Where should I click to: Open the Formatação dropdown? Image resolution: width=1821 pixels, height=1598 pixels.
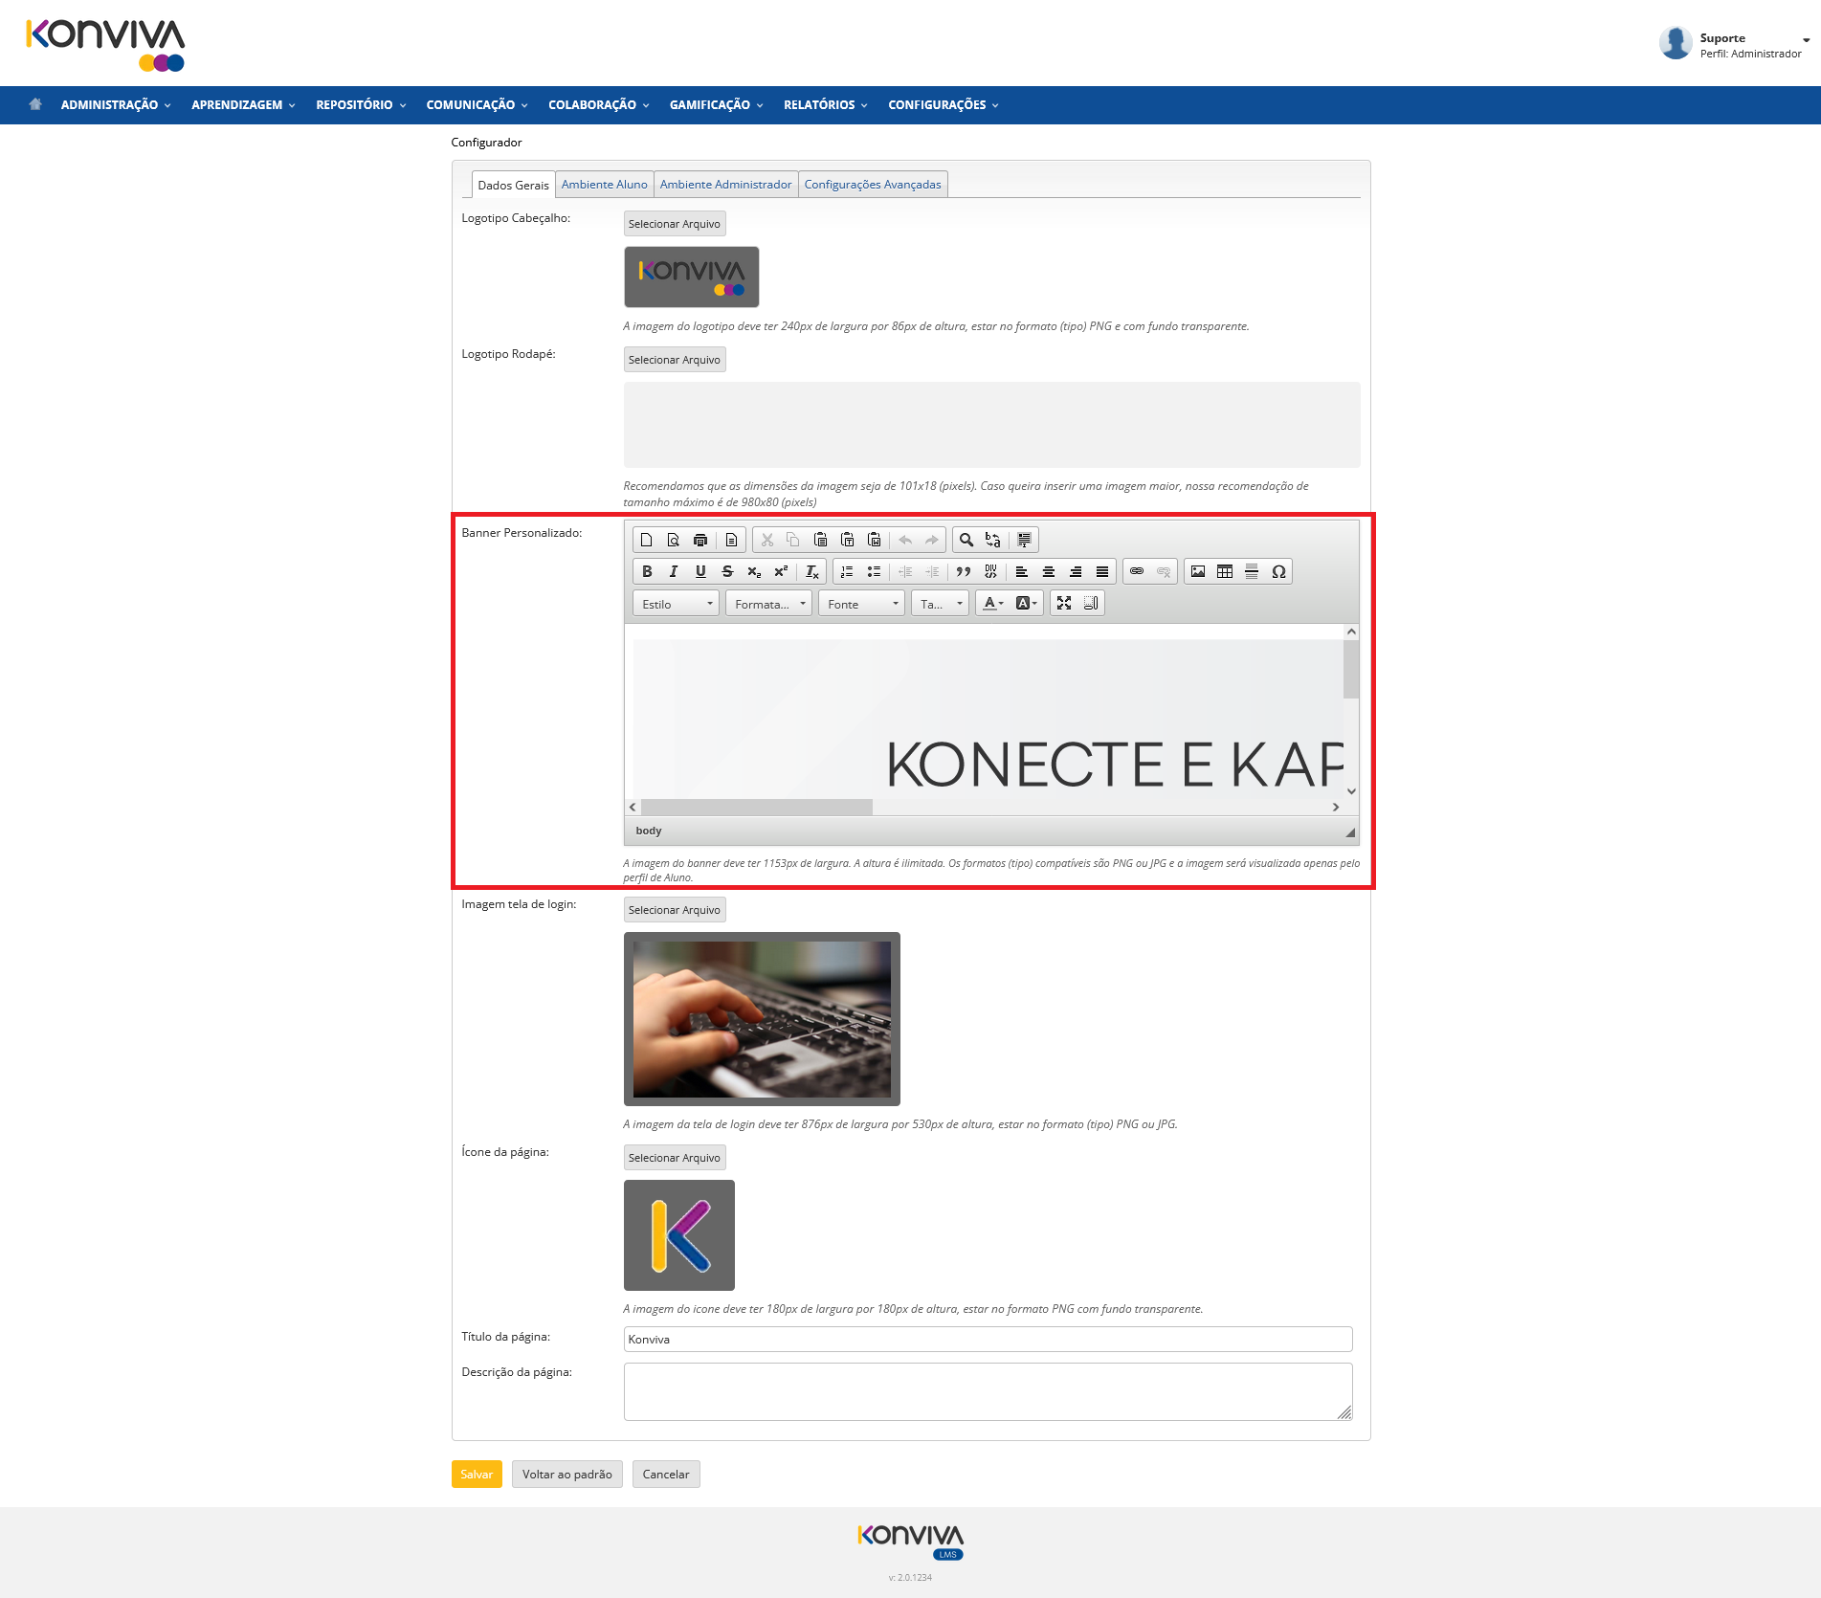768,604
